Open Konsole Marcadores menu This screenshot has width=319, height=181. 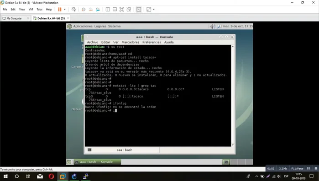131,42
